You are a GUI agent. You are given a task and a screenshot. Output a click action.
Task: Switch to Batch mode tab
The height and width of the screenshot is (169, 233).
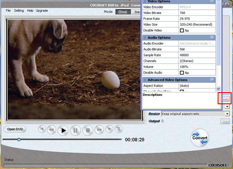(x=136, y=12)
